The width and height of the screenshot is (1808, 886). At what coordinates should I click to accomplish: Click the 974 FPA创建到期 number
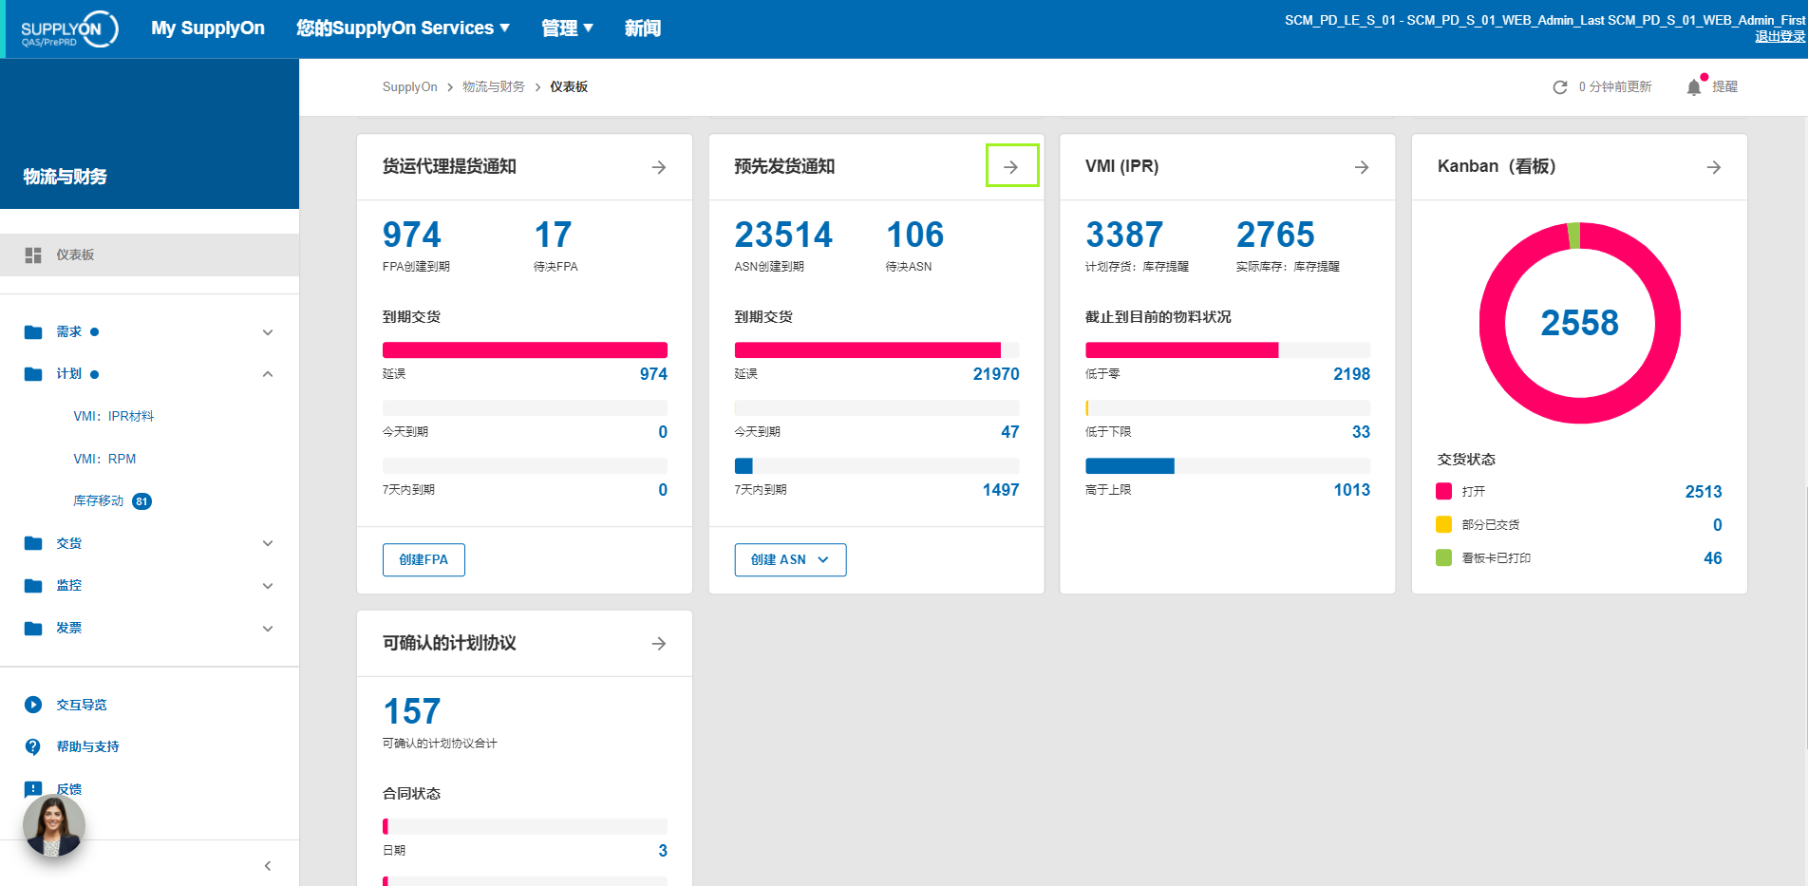click(x=412, y=235)
